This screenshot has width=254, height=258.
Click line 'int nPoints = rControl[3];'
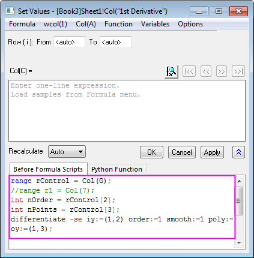coord(65,210)
